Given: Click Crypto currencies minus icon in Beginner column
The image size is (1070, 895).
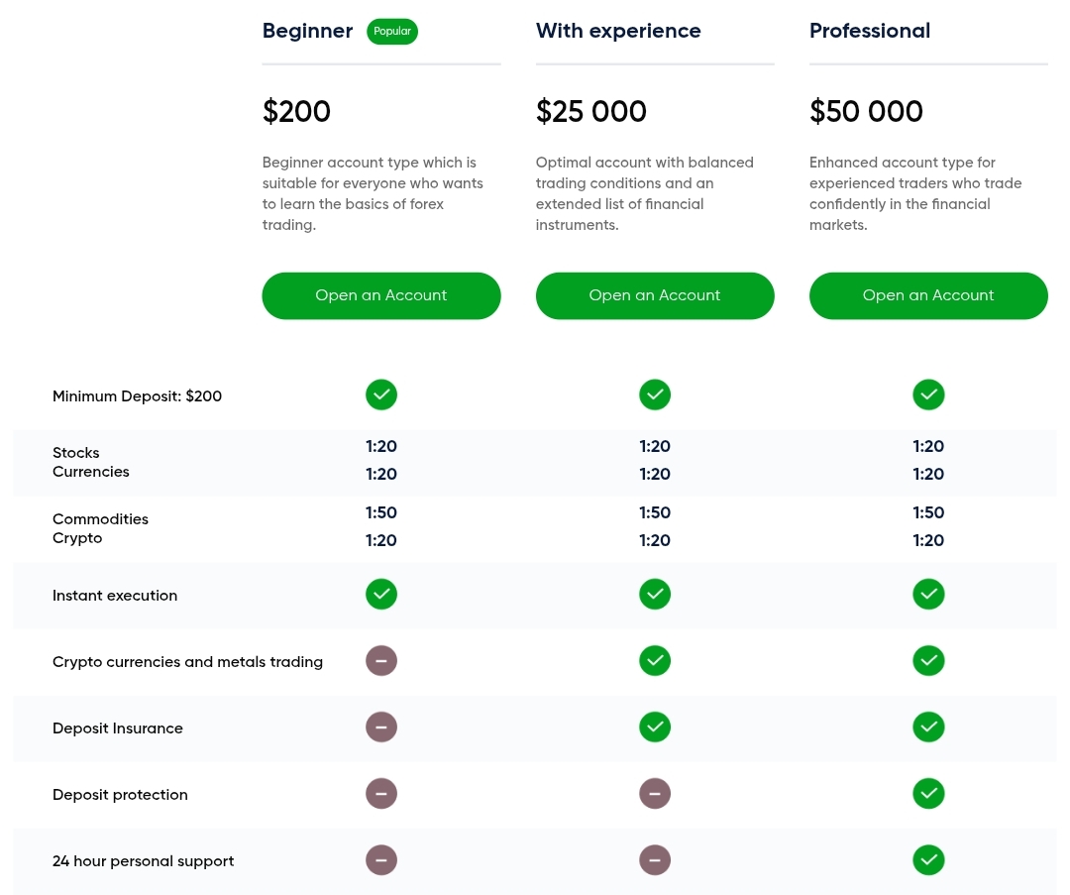Looking at the screenshot, I should tap(381, 661).
